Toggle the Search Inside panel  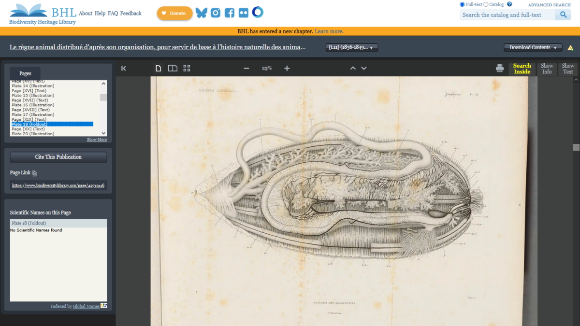point(522,69)
